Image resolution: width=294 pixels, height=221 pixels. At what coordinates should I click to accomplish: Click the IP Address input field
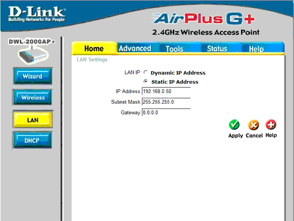coord(166,92)
